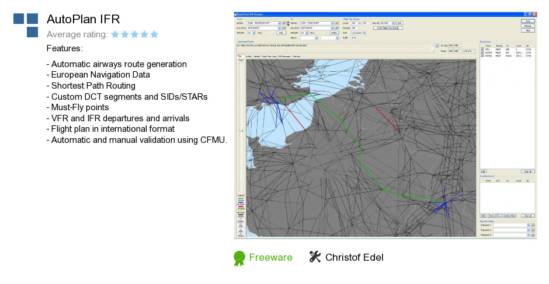
Task: Click the Christof Edel author name
Action: pyautogui.click(x=355, y=257)
